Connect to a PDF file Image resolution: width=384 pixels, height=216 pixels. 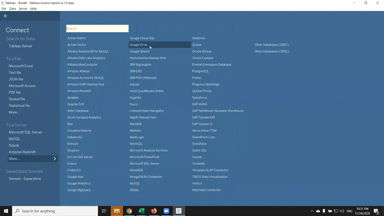(15, 92)
